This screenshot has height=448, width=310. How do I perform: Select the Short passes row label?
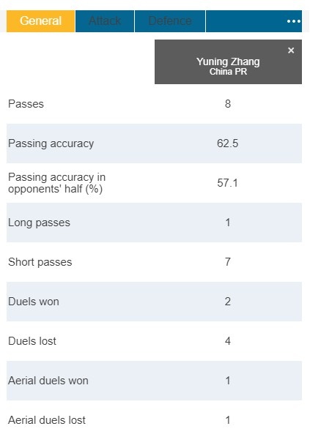(40, 262)
